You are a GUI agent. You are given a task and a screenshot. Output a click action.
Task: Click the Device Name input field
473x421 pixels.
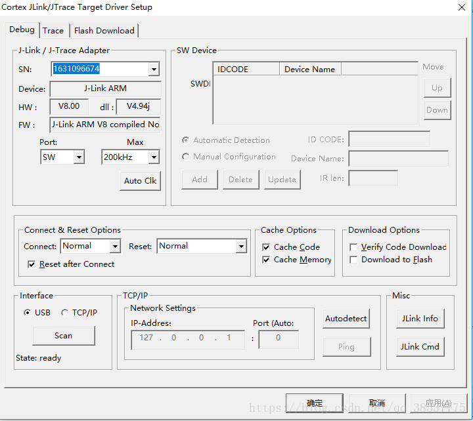(399, 159)
